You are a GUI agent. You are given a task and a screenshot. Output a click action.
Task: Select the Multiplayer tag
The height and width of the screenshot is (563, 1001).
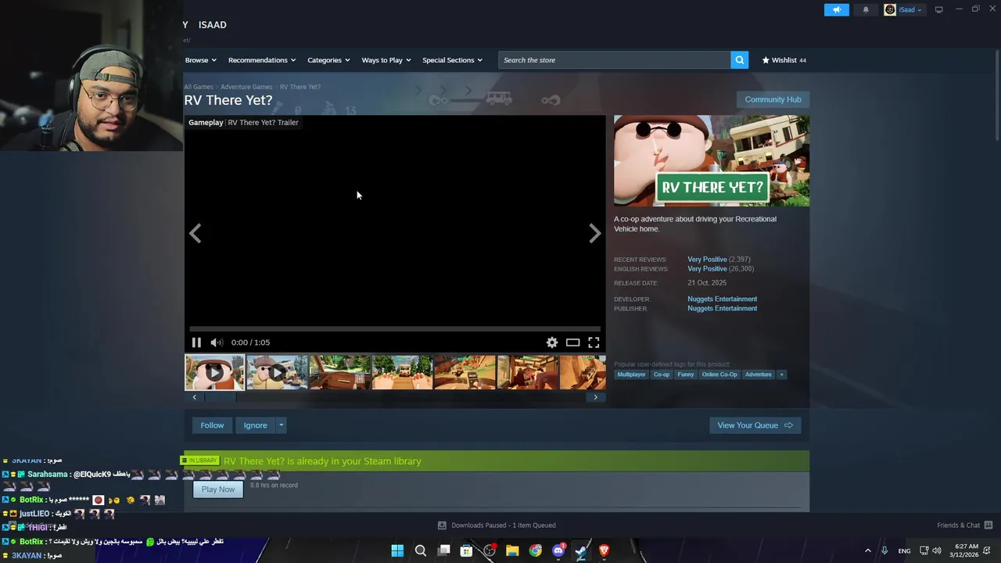pyautogui.click(x=631, y=375)
